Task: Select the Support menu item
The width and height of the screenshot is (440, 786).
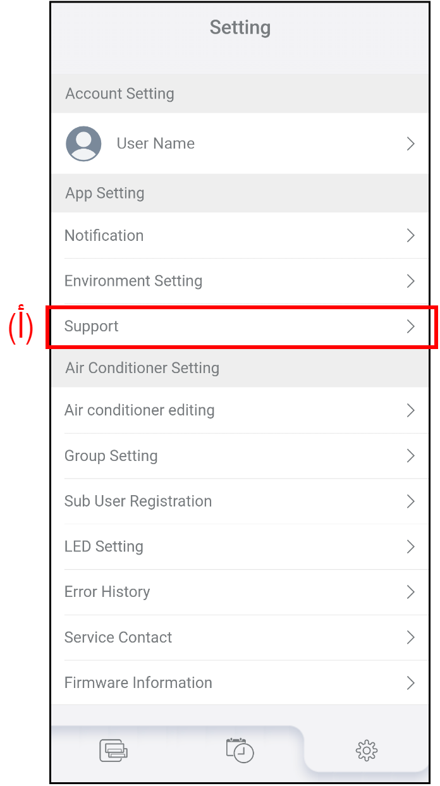Action: (x=92, y=326)
